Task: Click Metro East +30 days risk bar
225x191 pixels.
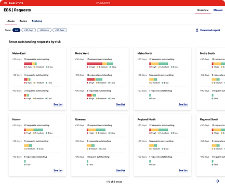Action: tap(30, 64)
